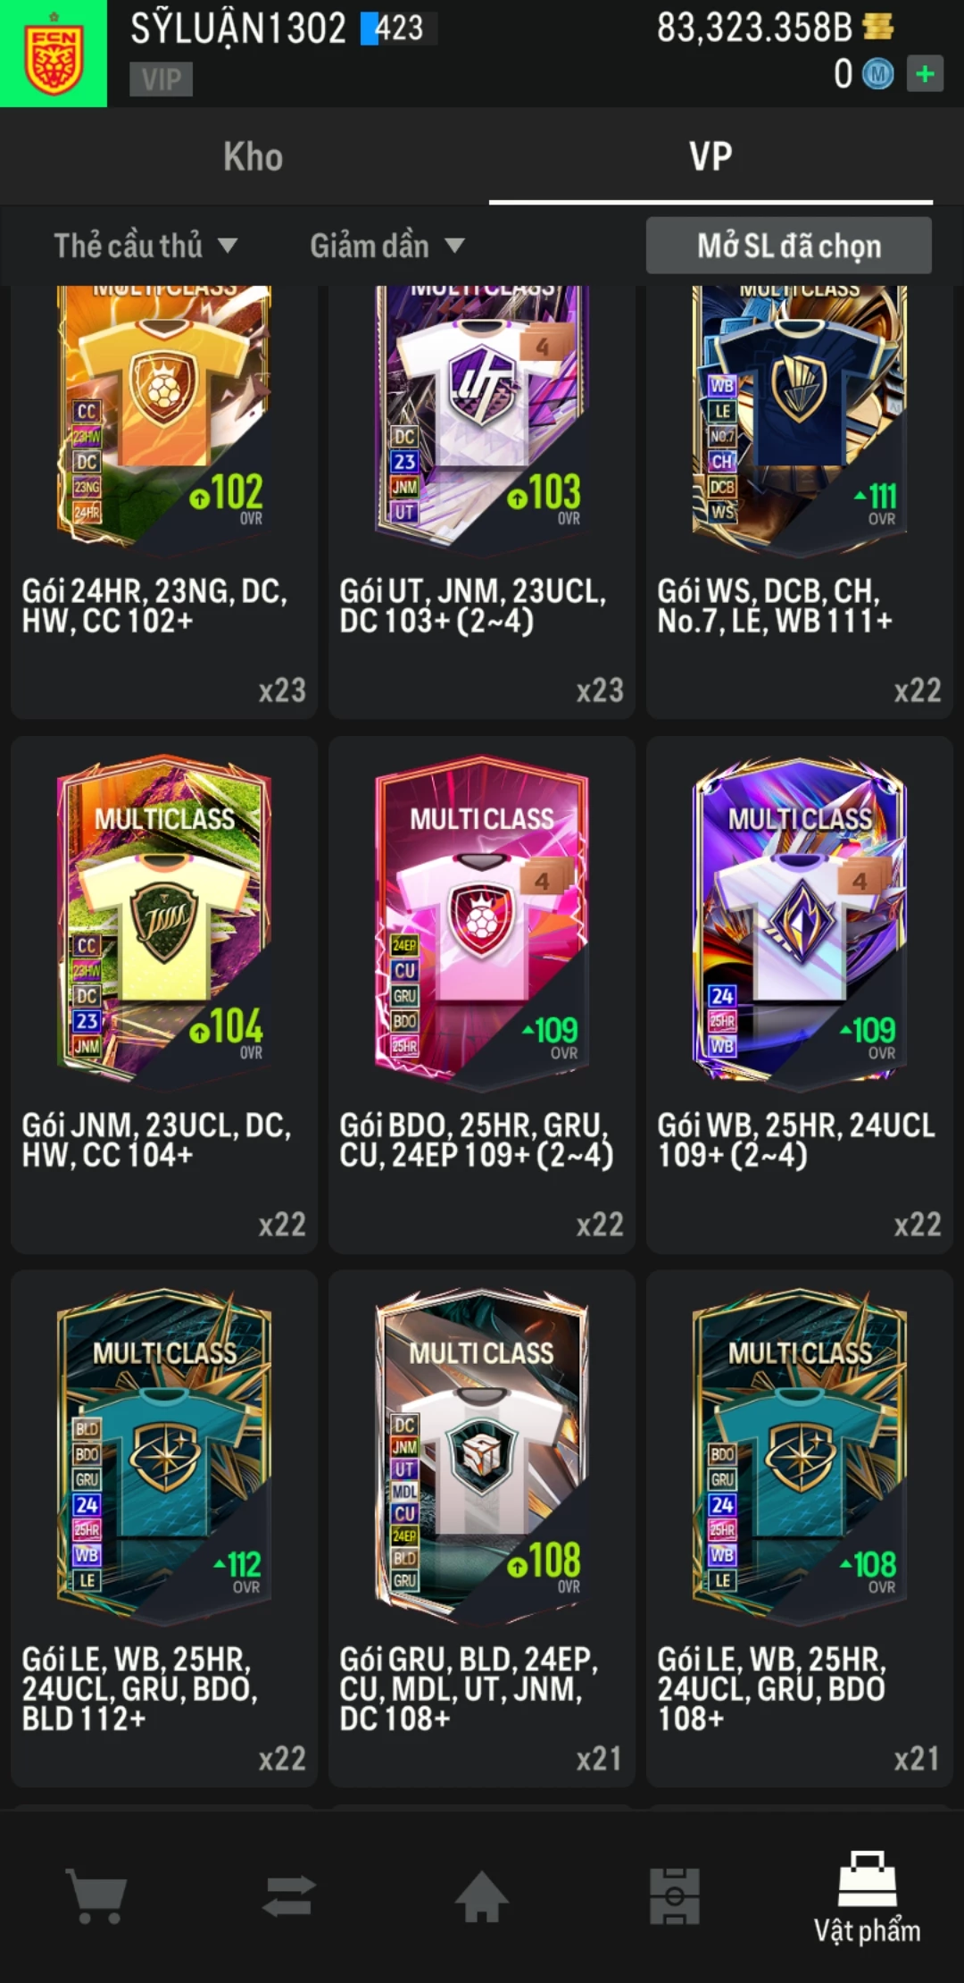The height and width of the screenshot is (1983, 964).
Task: Tap the VIP badge under username
Action: 162,79
